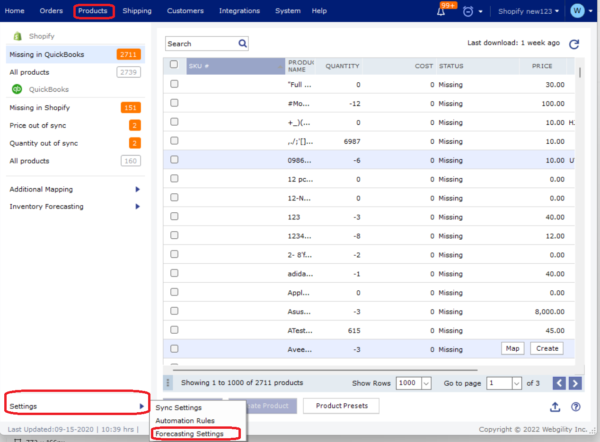The height and width of the screenshot is (442, 600).
Task: Check the row starting with Avee
Action: click(x=174, y=348)
